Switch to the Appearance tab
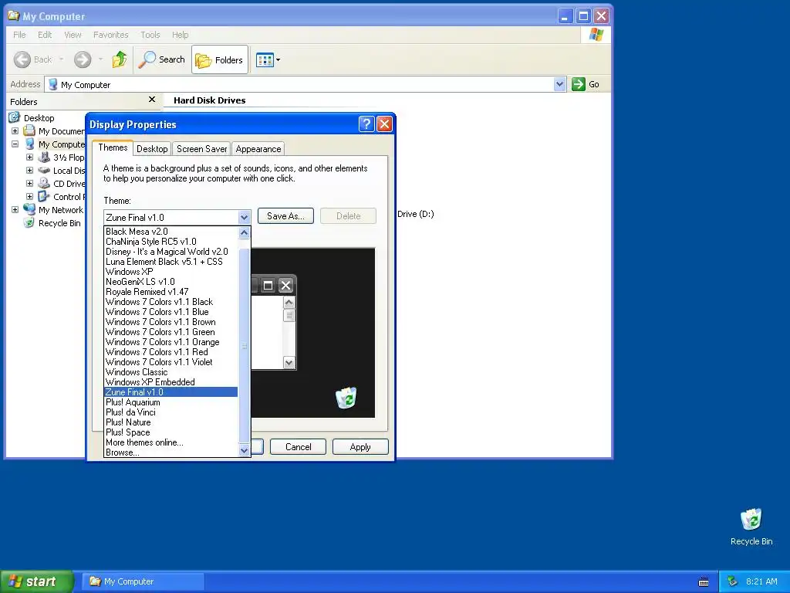 click(x=258, y=149)
